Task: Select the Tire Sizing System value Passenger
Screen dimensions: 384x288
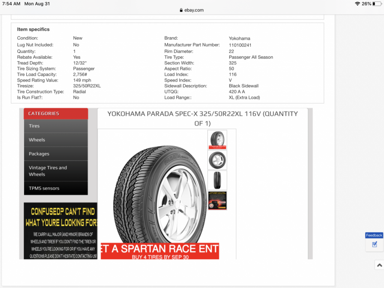Action: coord(84,69)
